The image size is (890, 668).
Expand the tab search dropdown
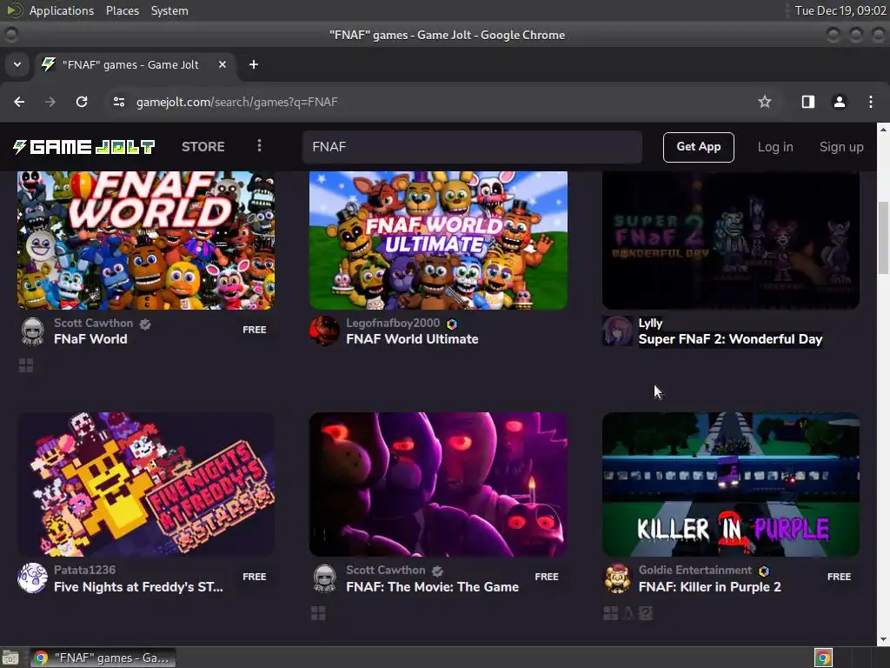point(17,64)
